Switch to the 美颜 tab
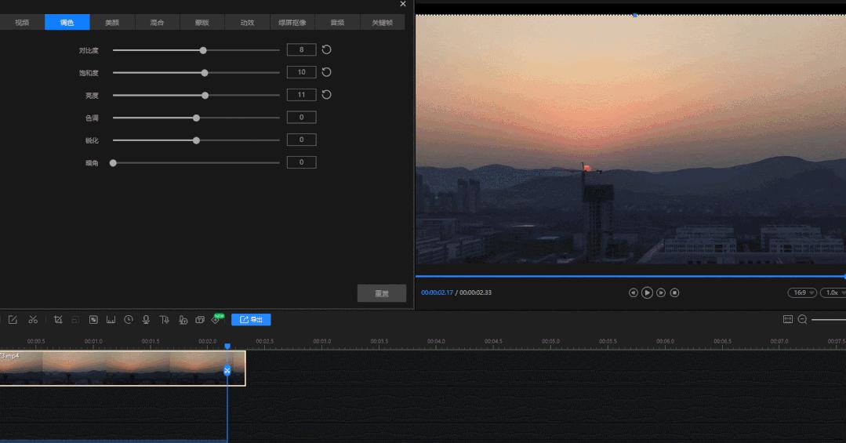Viewport: 846px width, 443px height. (112, 23)
